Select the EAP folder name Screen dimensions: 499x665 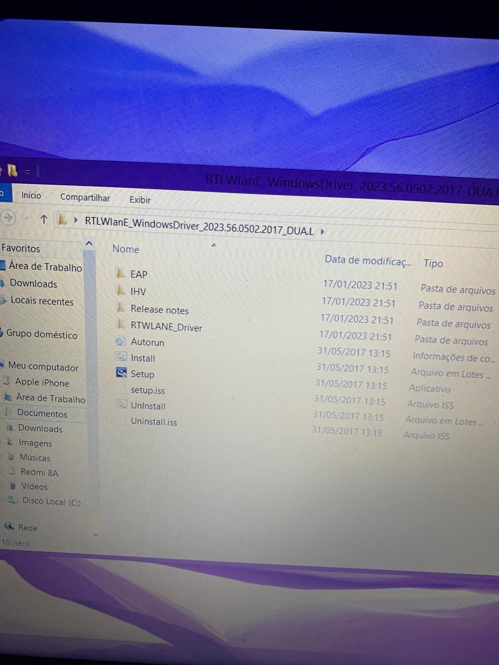pos(139,274)
